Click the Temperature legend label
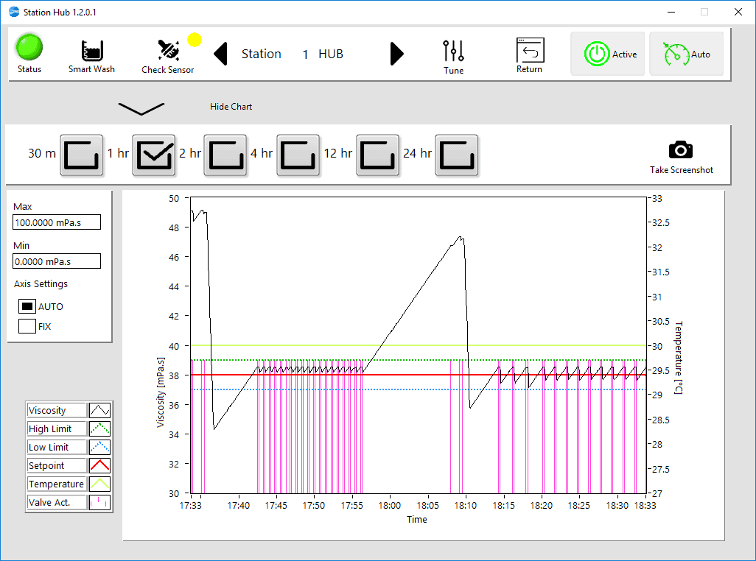This screenshot has height=561, width=756. 57,484
